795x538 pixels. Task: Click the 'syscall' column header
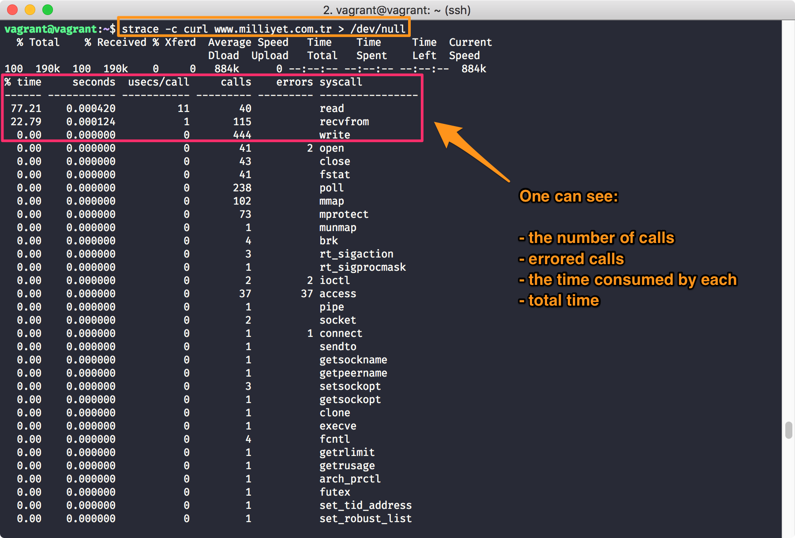[x=341, y=82]
